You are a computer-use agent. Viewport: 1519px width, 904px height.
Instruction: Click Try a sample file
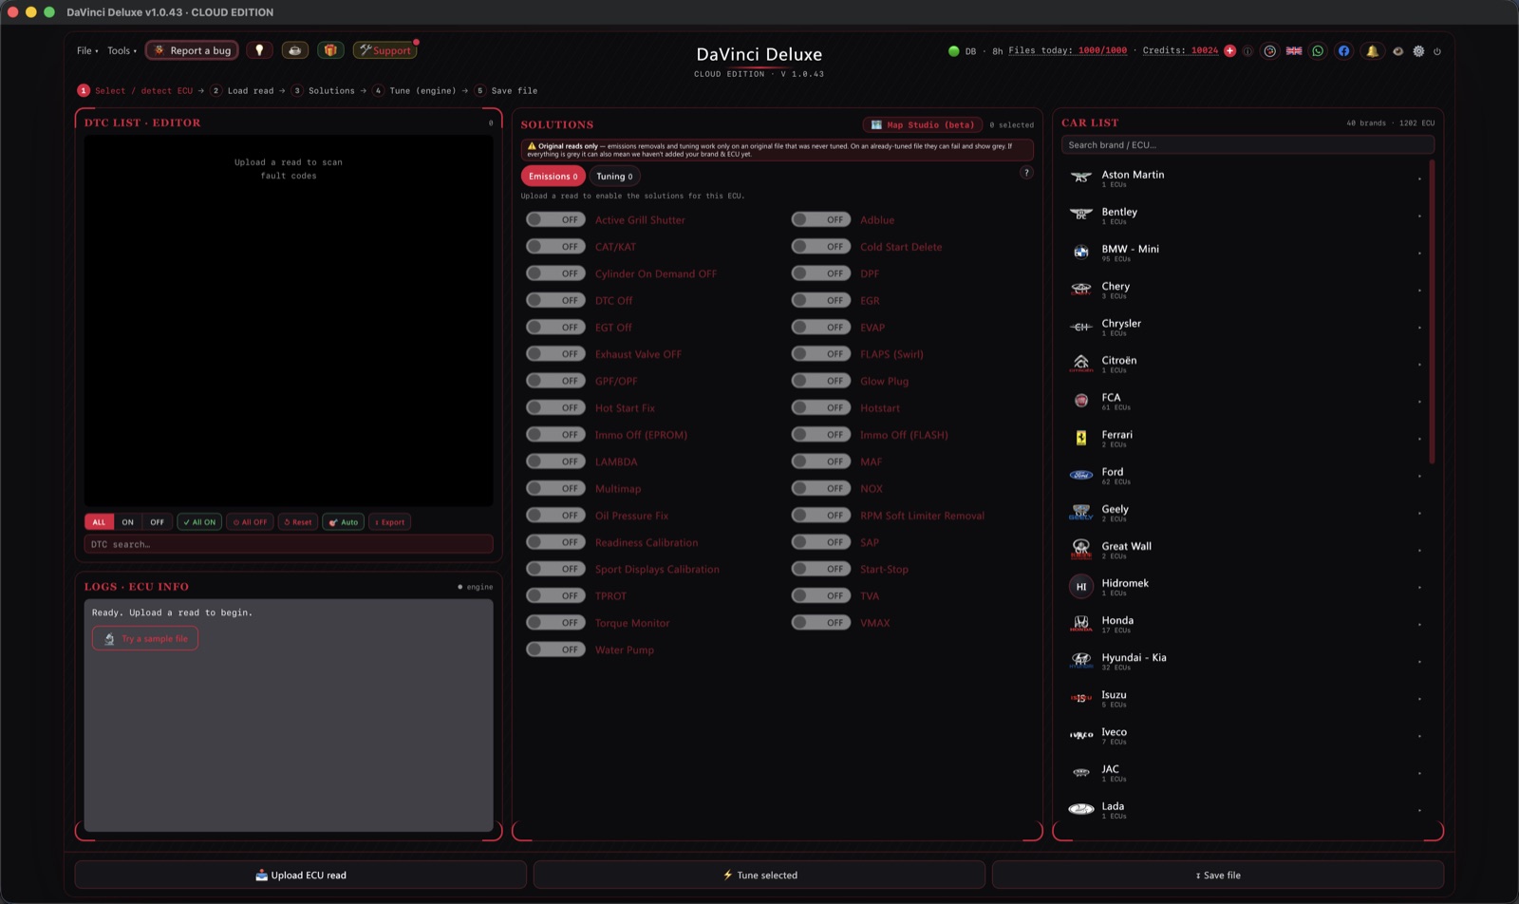pos(145,638)
